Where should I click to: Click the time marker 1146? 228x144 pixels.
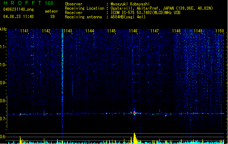pyautogui.click(x=133, y=31)
